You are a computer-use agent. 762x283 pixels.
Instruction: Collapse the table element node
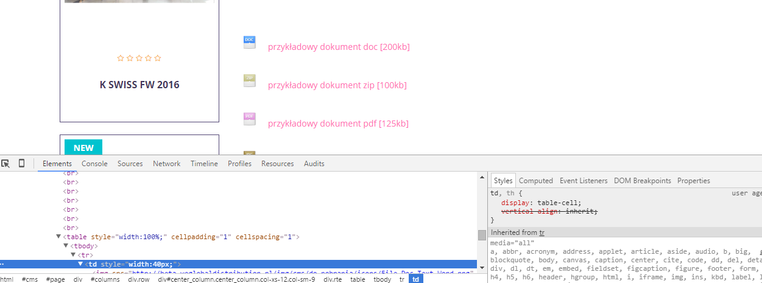(58, 237)
